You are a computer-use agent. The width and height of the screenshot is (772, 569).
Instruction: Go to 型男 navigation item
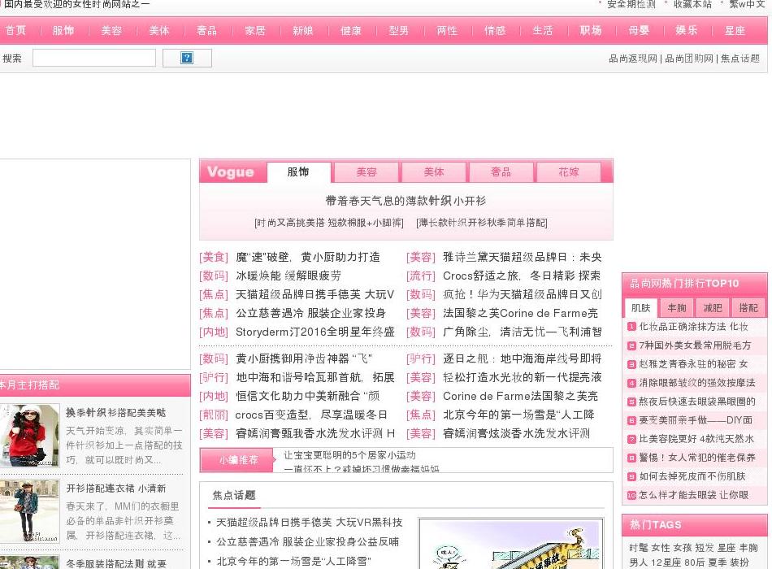tap(399, 31)
